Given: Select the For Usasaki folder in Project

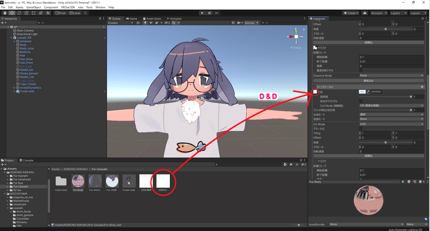Looking at the screenshot, I should (21, 187).
